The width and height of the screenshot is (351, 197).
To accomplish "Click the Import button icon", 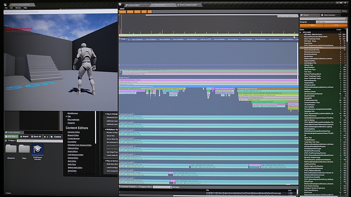I will 21,137.
